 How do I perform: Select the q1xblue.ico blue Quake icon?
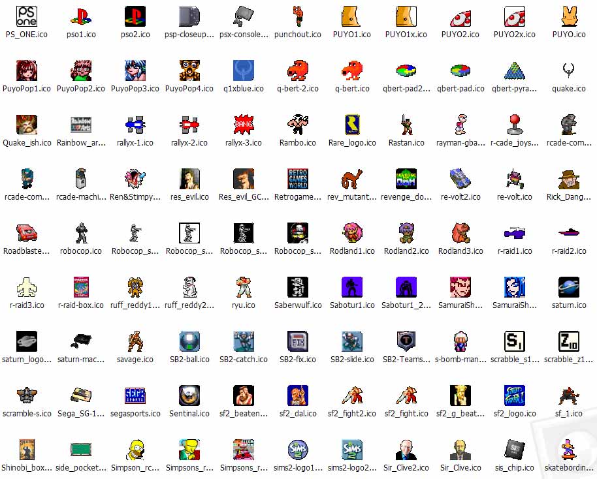244,70
